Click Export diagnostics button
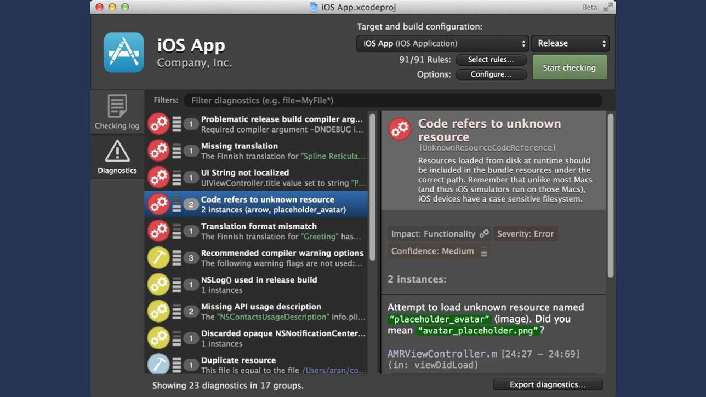 [x=548, y=384]
